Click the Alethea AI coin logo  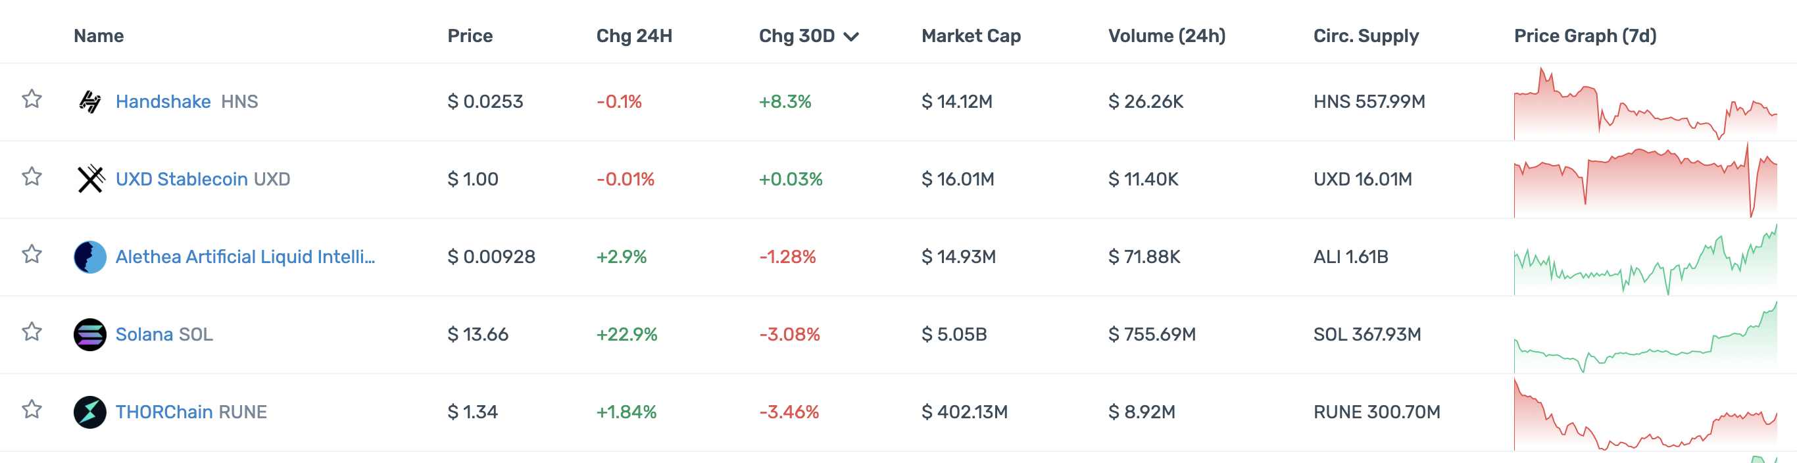click(x=90, y=256)
